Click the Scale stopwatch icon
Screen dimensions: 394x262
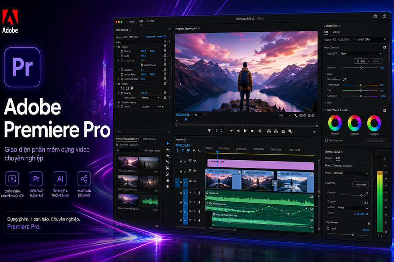122,56
